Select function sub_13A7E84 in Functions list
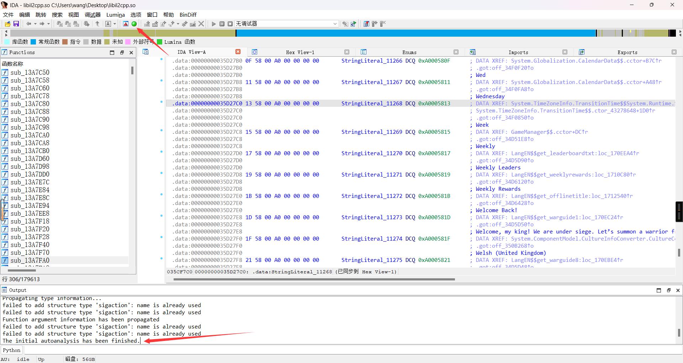Screen dimensions: 683x363 coord(30,190)
